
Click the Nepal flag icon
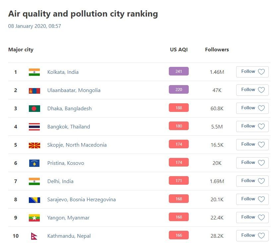[x=34, y=236]
